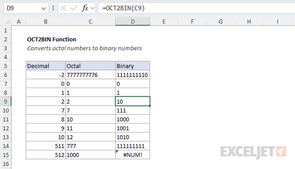The height and width of the screenshot is (169, 295).
Task: Select column I header
Action: (x=278, y=22)
